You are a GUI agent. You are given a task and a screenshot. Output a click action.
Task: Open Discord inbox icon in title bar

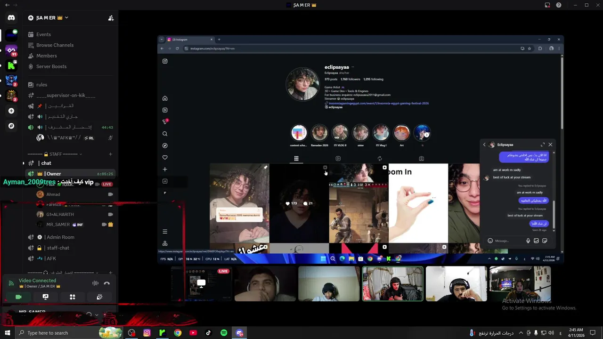click(x=547, y=5)
